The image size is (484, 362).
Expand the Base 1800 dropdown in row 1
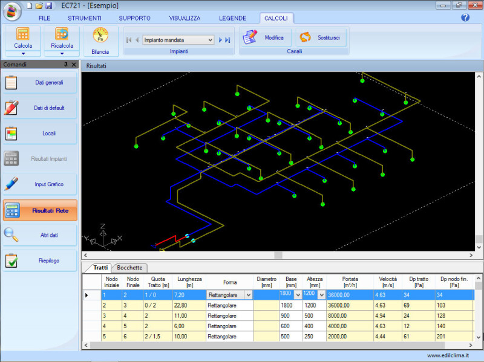298,294
